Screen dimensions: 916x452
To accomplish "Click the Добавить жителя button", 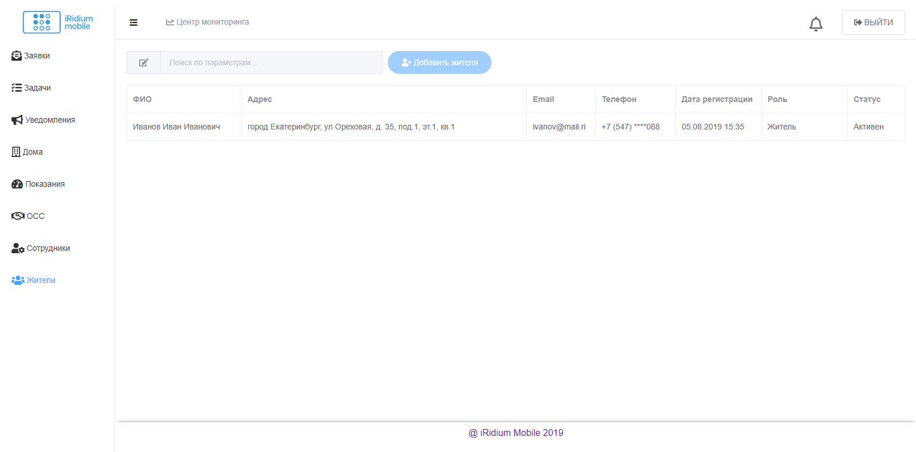I will click(x=439, y=62).
